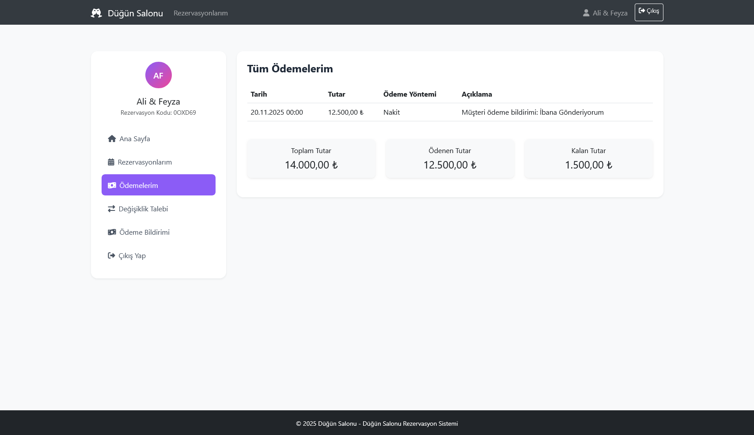Select Değişiklik Talebi from the sidebar
This screenshot has height=435, width=754.
[x=143, y=209]
